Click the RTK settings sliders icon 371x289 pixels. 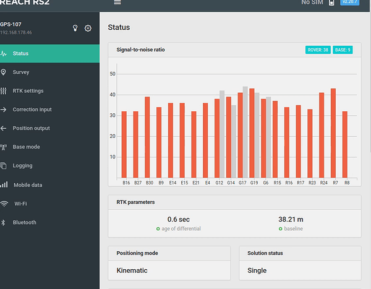coord(3,91)
